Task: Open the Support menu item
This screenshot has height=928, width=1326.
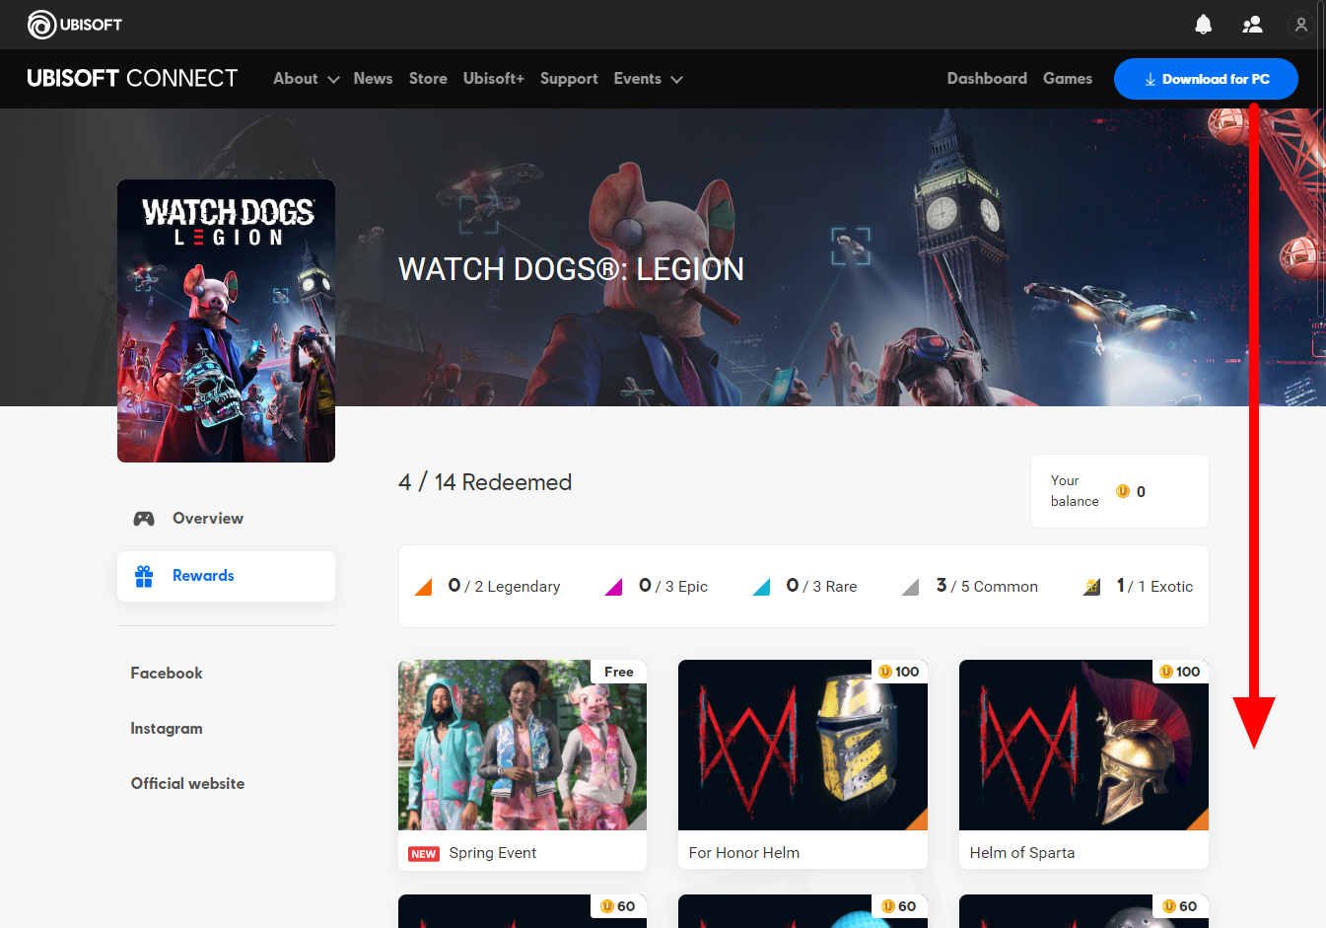Action: (x=569, y=79)
